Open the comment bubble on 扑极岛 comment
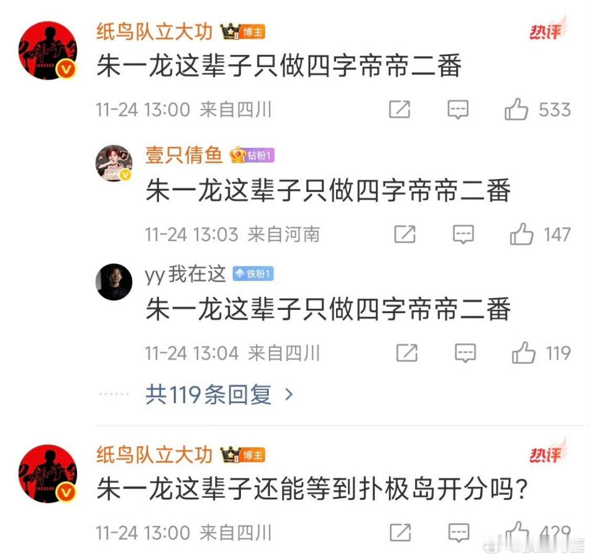This screenshot has height=559, width=590. (x=459, y=533)
